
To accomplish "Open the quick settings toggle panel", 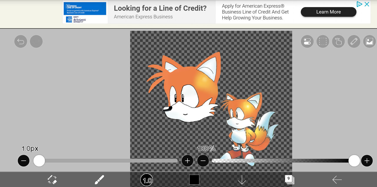I will point(307,41).
